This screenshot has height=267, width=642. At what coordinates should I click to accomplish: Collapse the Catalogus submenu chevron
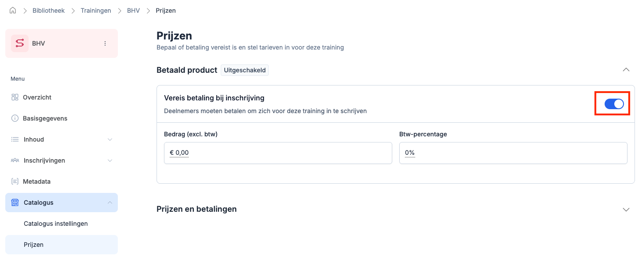click(110, 203)
